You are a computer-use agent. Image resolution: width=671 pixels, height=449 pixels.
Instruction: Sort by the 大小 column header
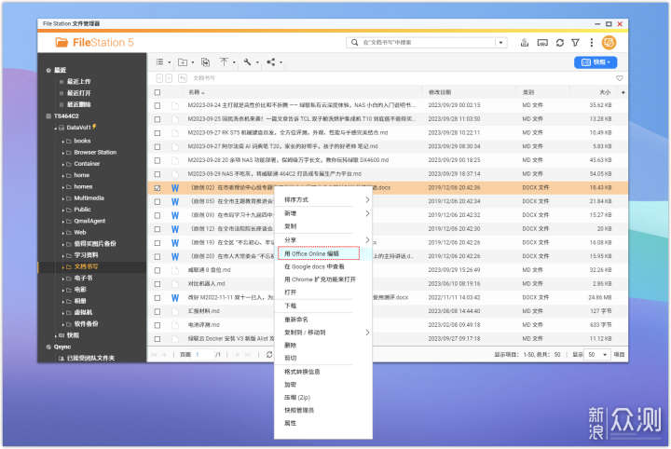[x=605, y=92]
